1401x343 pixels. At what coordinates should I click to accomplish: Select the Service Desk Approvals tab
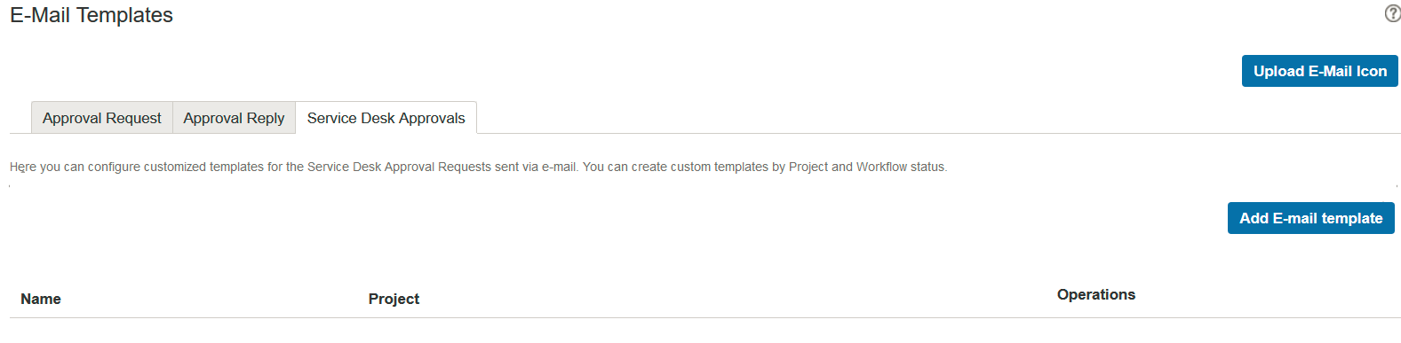point(386,118)
